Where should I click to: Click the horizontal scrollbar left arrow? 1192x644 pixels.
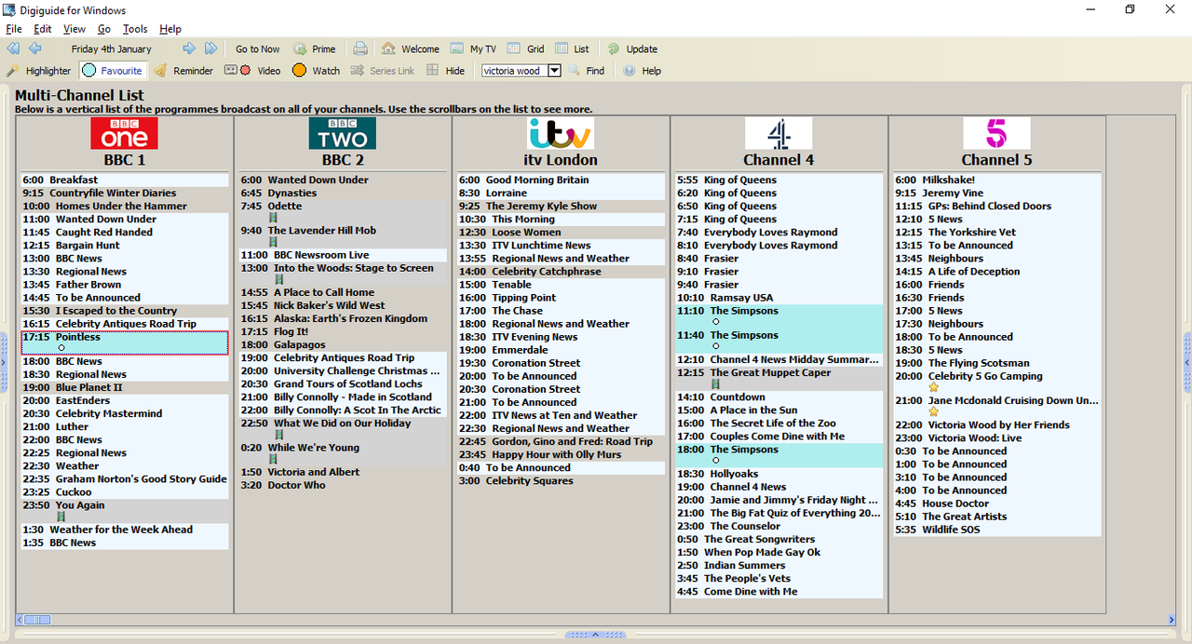(x=20, y=620)
